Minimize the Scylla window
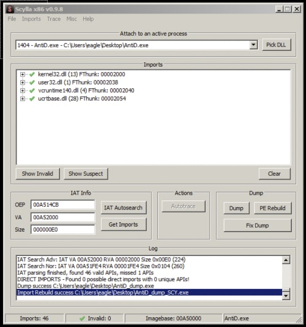The image size is (306, 327). click(x=279, y=9)
